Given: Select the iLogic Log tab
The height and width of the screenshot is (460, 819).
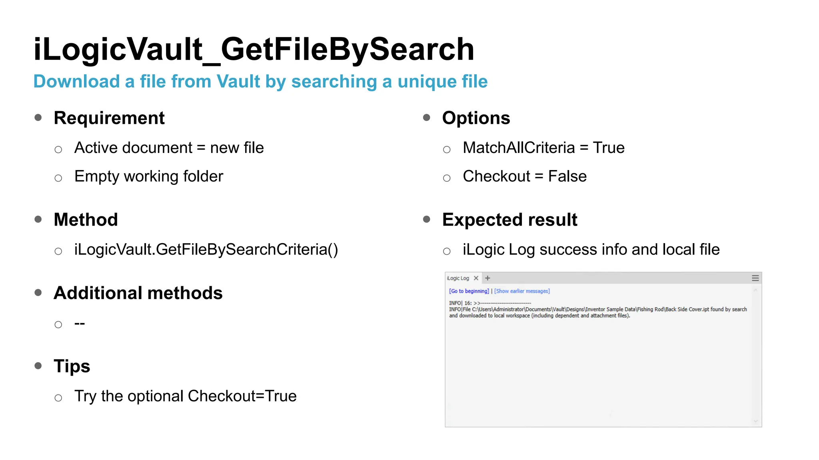Looking at the screenshot, I should click(x=458, y=278).
